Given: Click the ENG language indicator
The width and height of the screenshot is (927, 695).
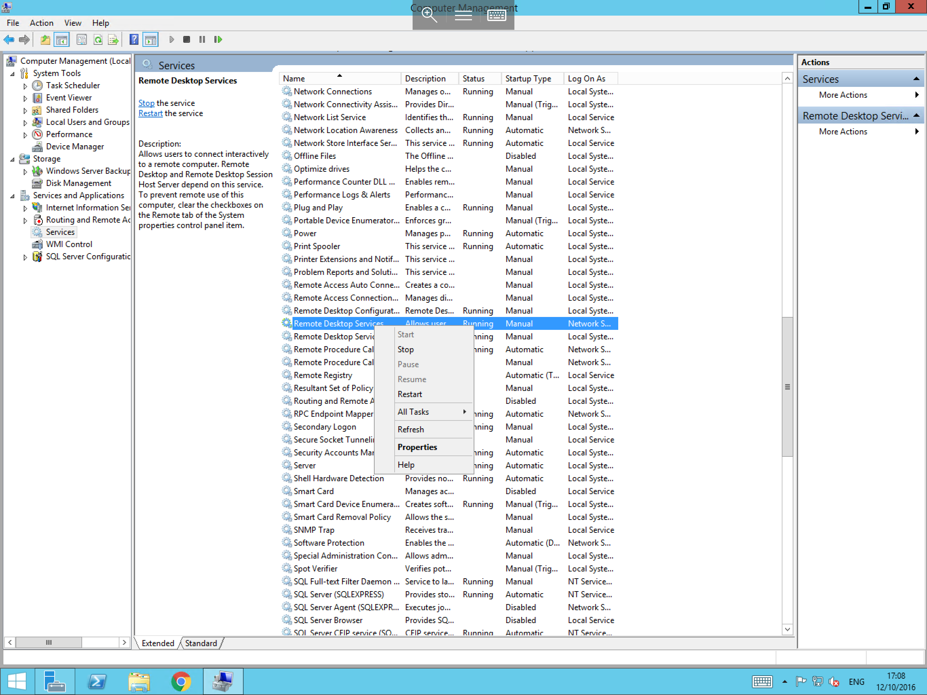Looking at the screenshot, I should tap(856, 681).
